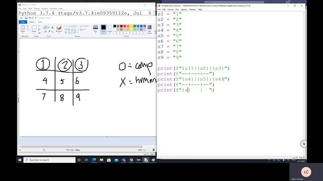
Task: Open the Run menu in IDLE editor
Action: 177,10
